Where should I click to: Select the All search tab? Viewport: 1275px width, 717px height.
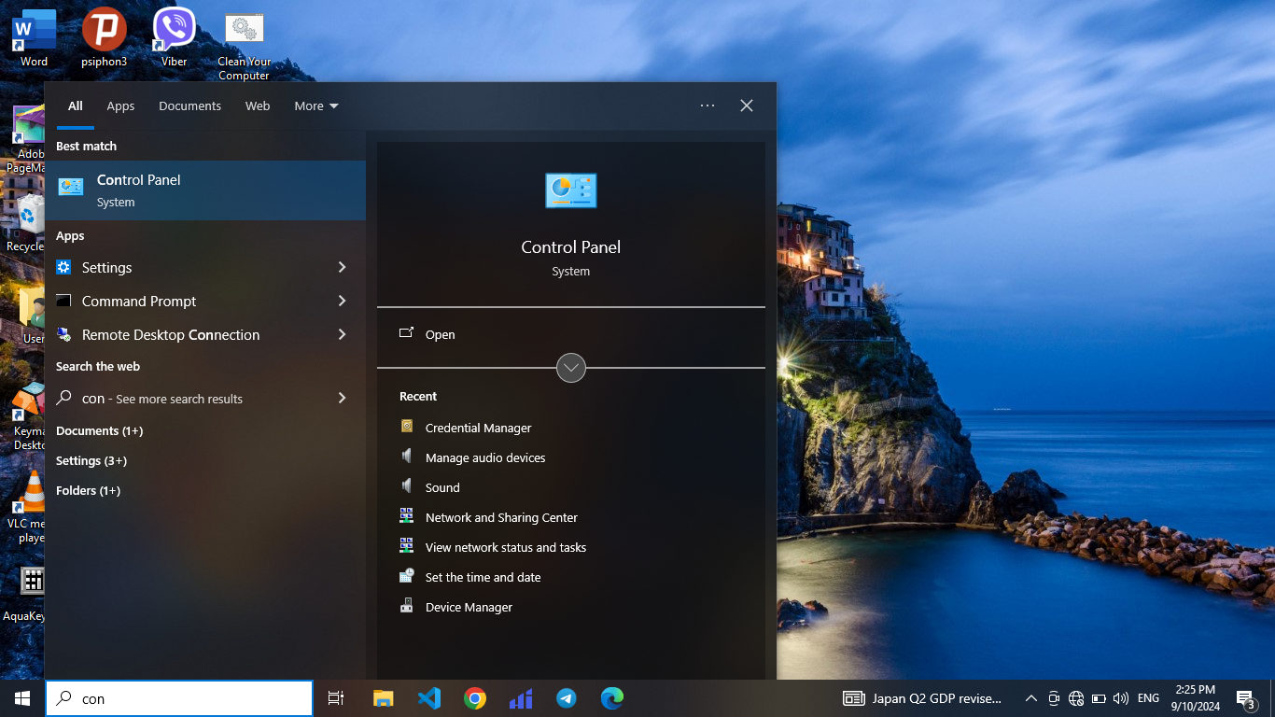[76, 105]
